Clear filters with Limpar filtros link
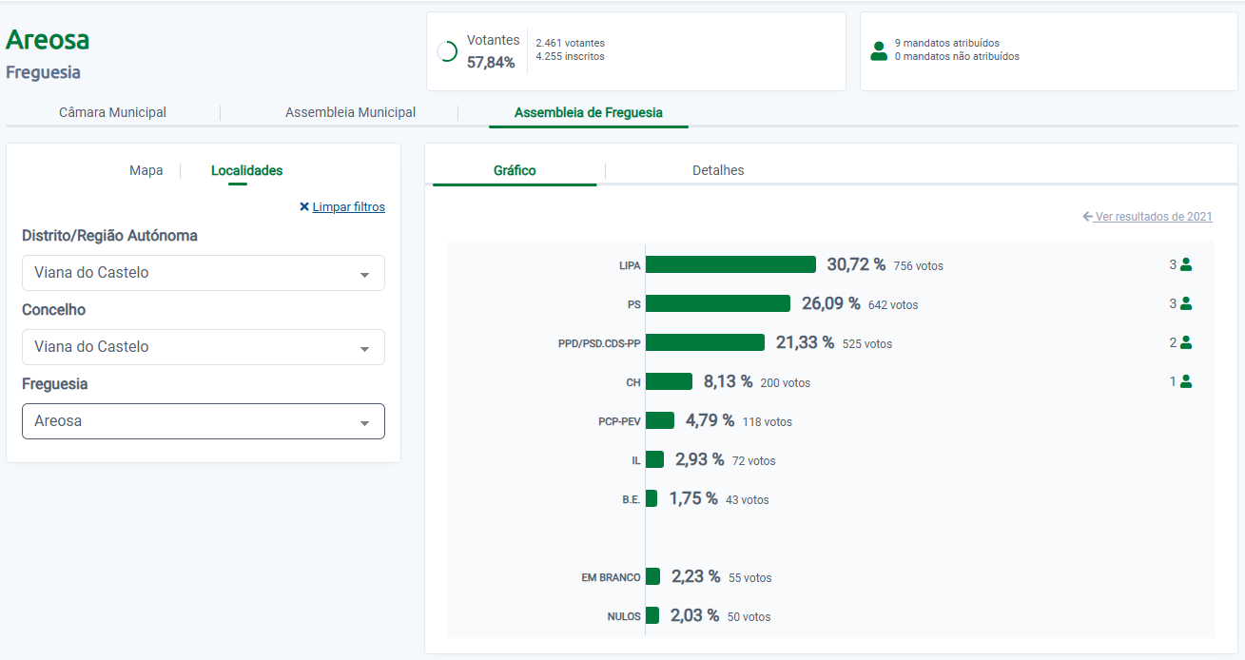 (348, 207)
